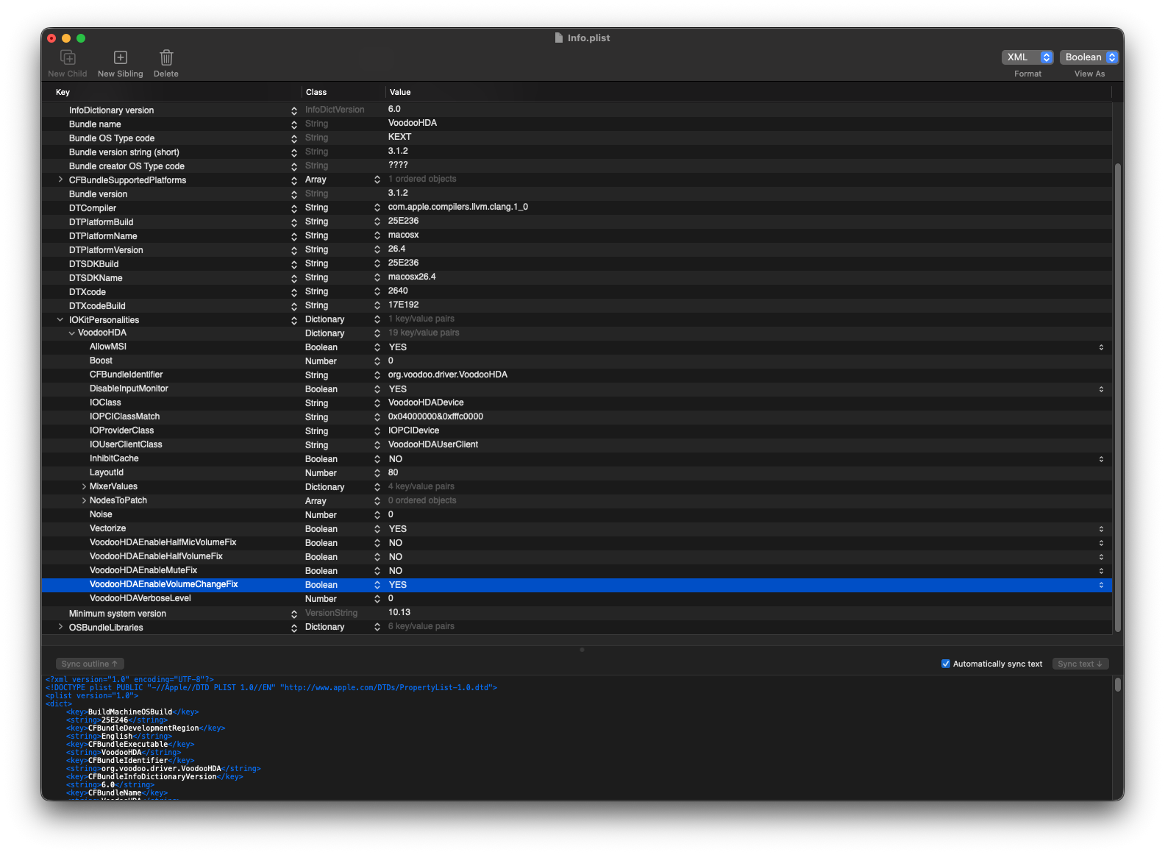Viewport: 1165px width, 855px height.
Task: Open the Boolean View As dropdown
Action: click(x=1089, y=57)
